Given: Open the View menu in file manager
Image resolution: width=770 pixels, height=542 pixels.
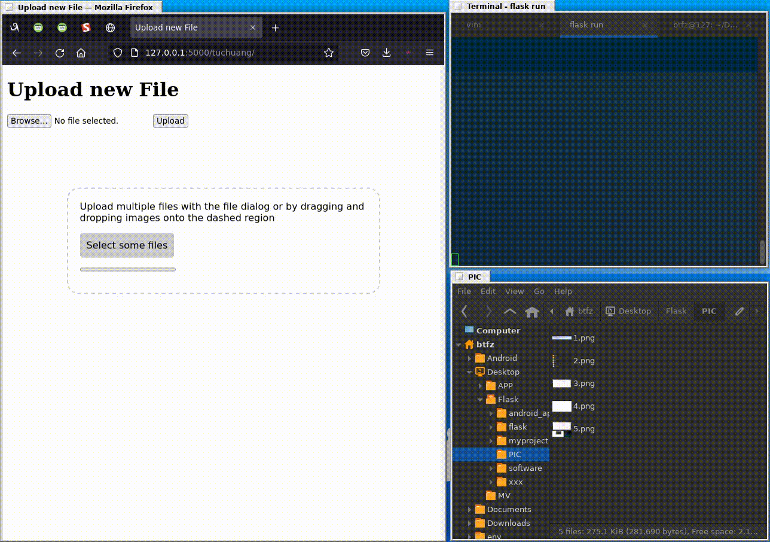Looking at the screenshot, I should [x=514, y=291].
